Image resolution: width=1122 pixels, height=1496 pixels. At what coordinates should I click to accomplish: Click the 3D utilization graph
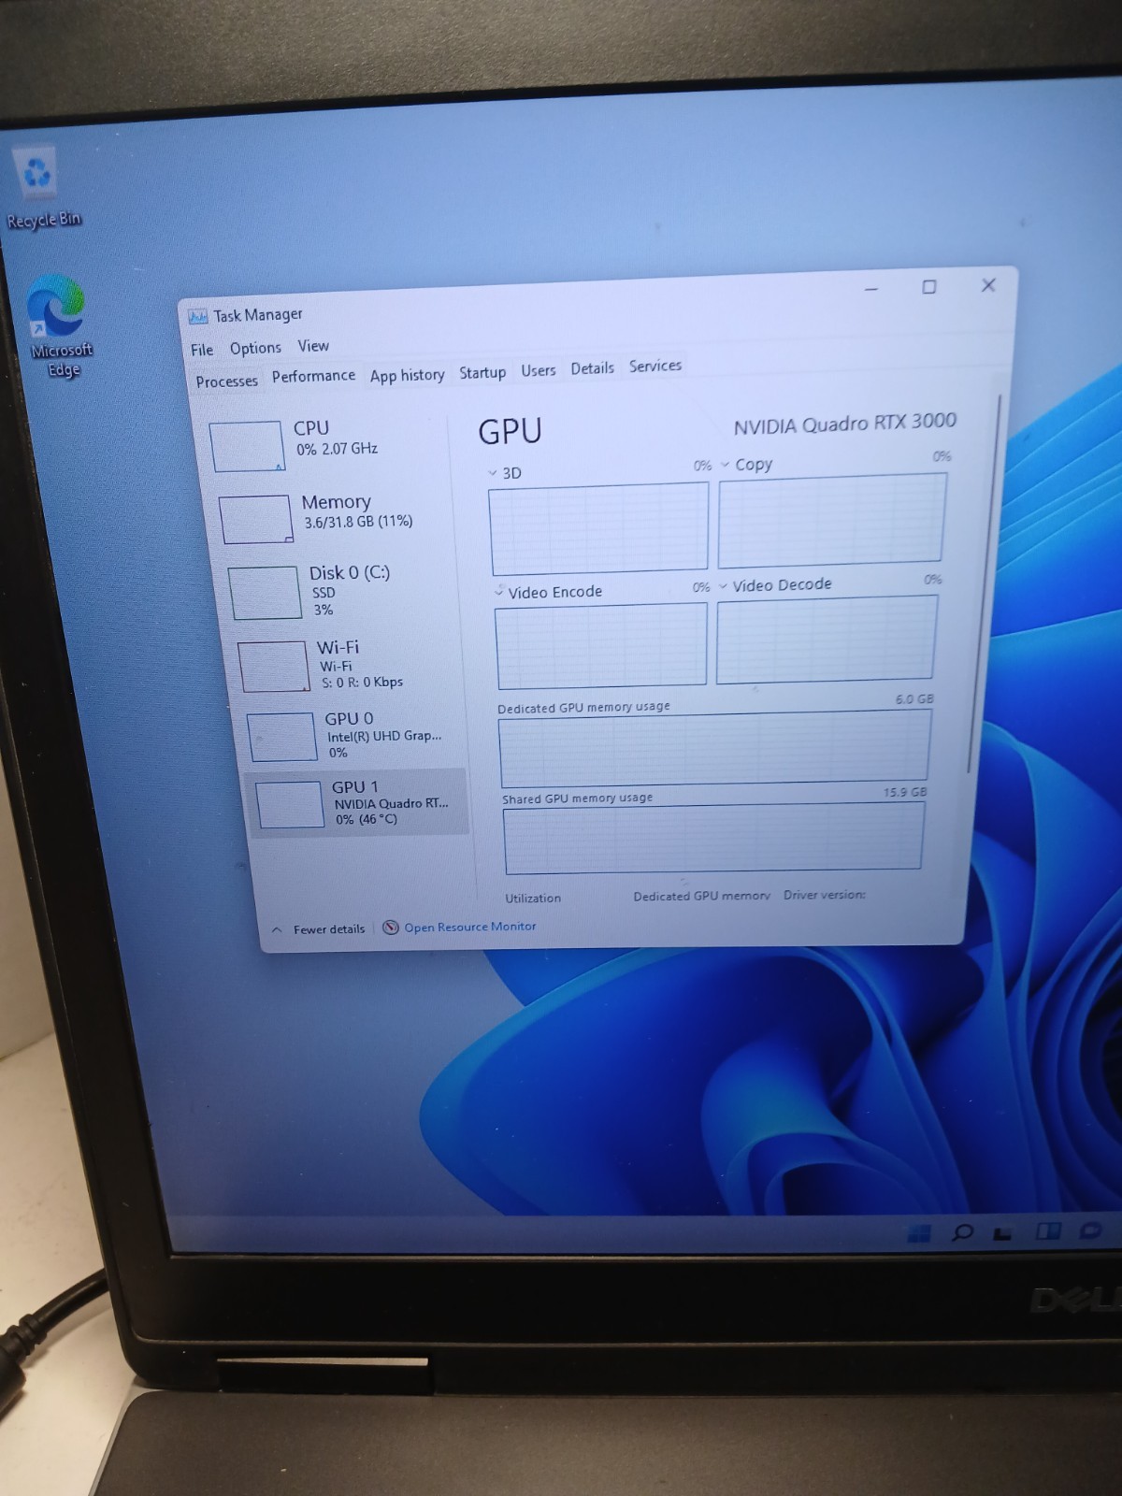coord(598,528)
